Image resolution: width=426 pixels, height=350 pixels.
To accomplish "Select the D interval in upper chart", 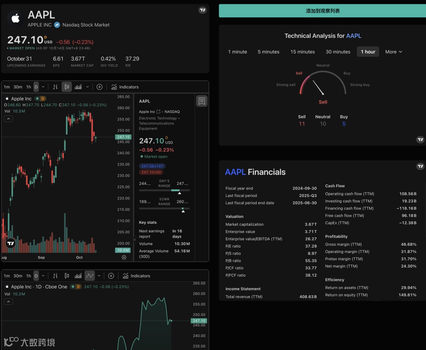I will click(x=36, y=87).
